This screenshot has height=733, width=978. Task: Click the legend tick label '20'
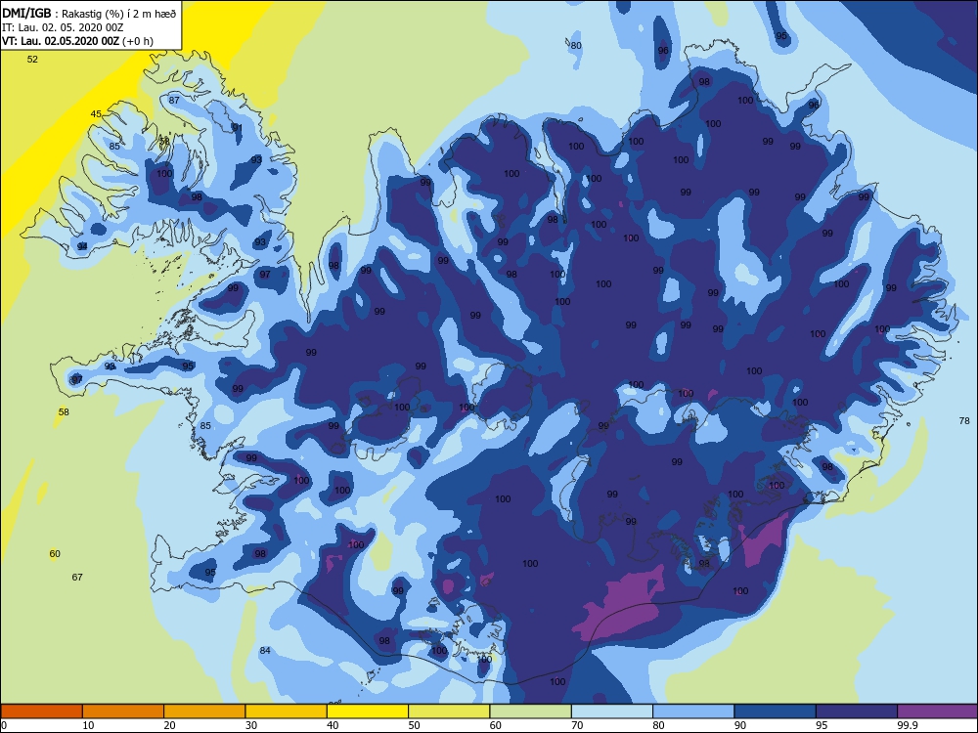point(169,725)
